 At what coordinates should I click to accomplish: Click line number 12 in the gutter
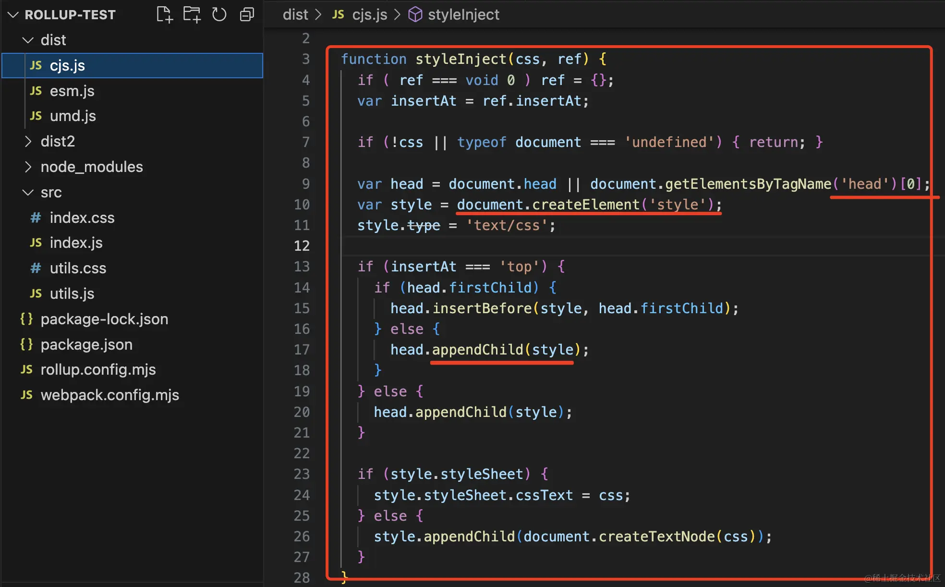point(302,246)
